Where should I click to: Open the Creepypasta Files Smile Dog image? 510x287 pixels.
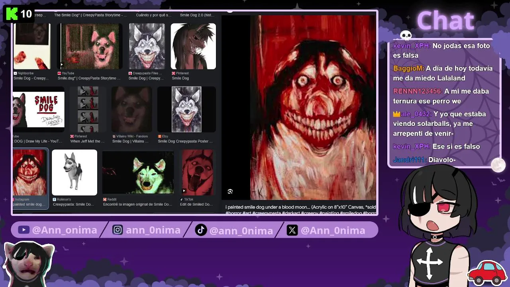click(x=147, y=46)
